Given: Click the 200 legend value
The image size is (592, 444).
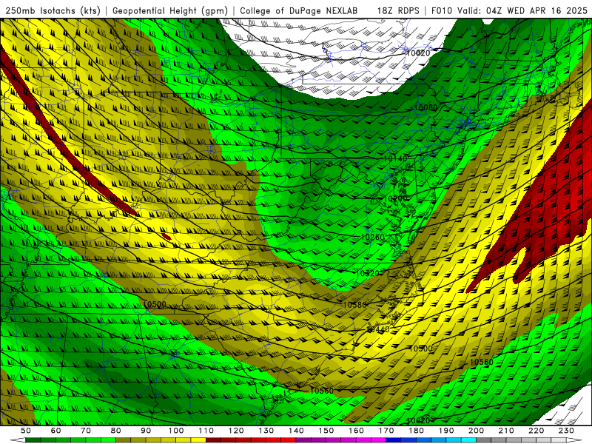Looking at the screenshot, I should [x=477, y=431].
